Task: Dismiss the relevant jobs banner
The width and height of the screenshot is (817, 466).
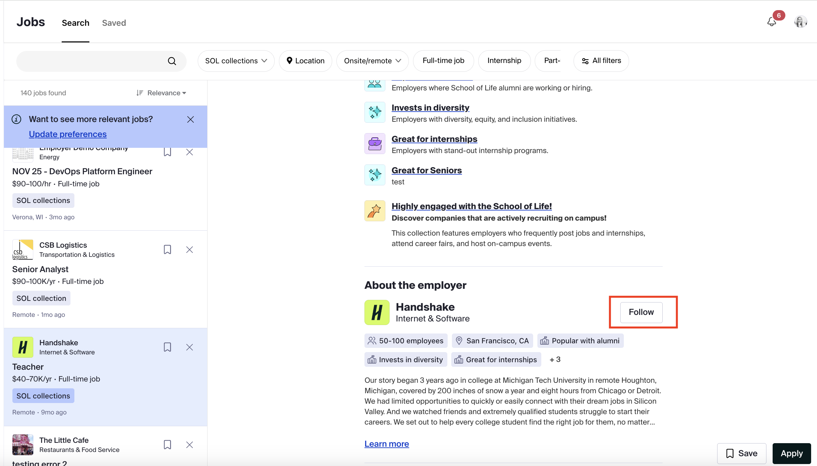Action: click(191, 119)
